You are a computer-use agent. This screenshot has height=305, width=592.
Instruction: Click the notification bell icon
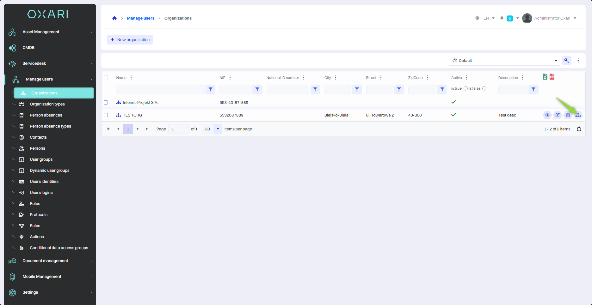point(502,18)
